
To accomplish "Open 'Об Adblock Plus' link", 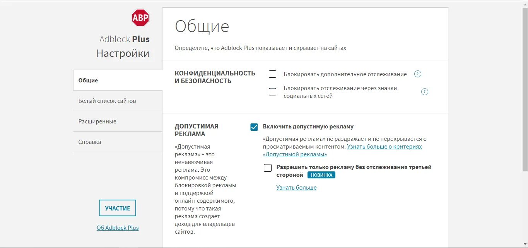I will pos(118,228).
